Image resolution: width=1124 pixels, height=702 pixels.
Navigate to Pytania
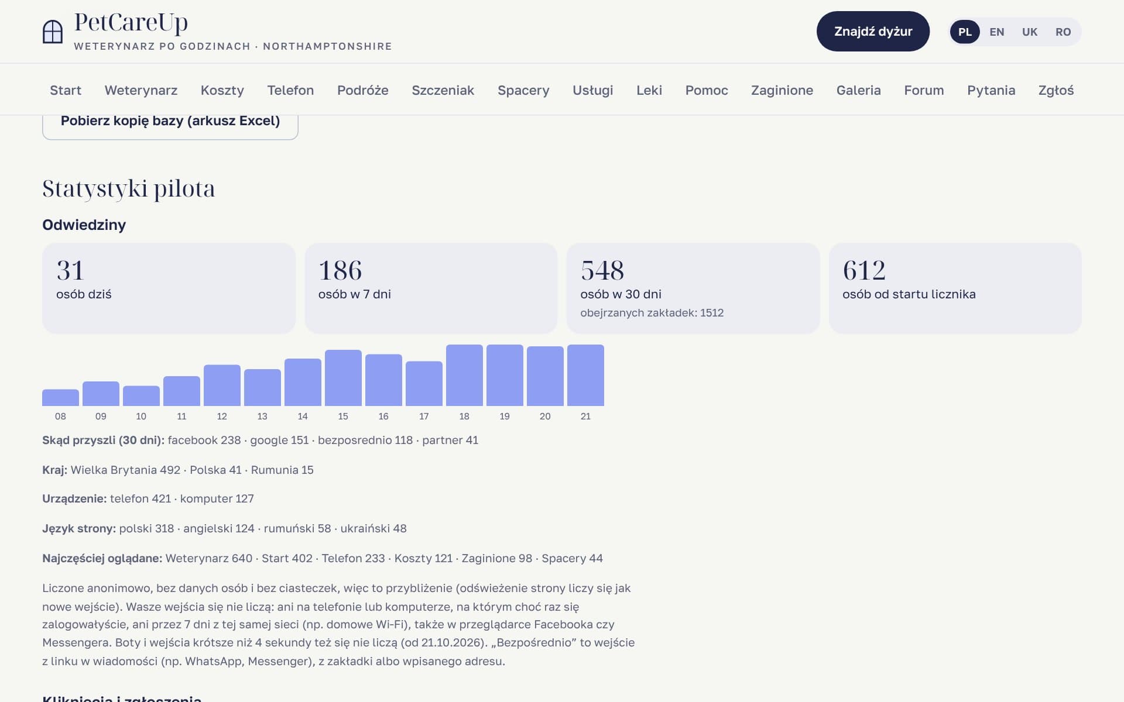[x=991, y=90]
